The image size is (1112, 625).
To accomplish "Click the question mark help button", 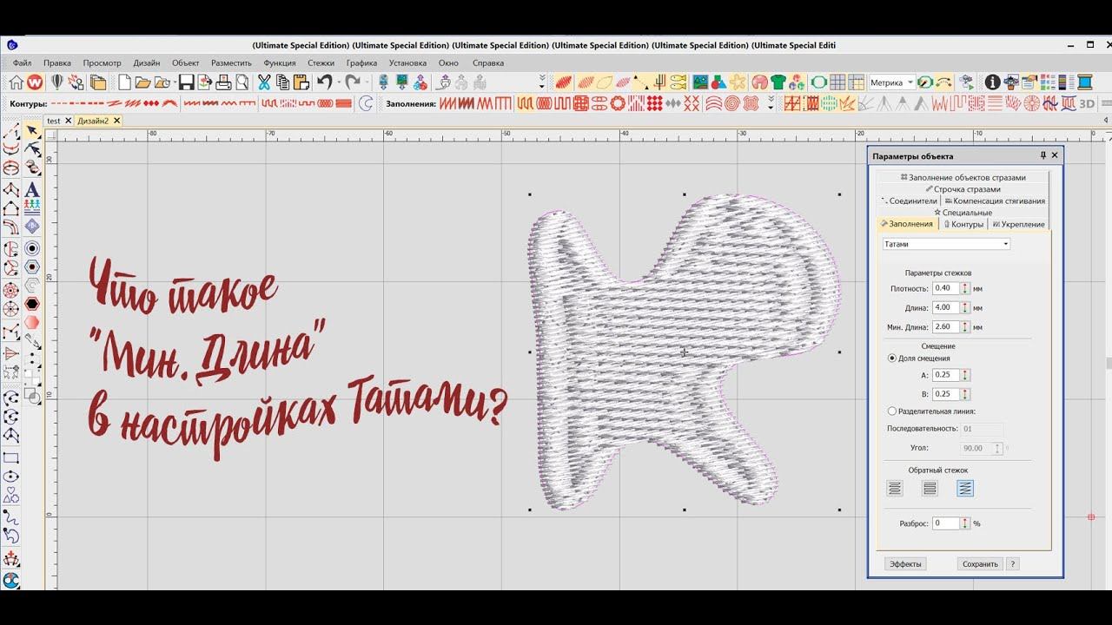I will (x=1012, y=563).
